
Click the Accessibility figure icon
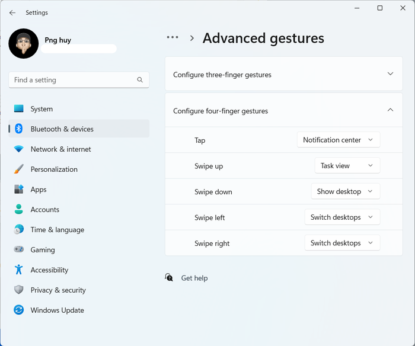(19, 270)
